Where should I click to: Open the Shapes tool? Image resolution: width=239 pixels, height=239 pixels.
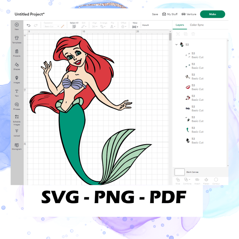tap(17, 66)
